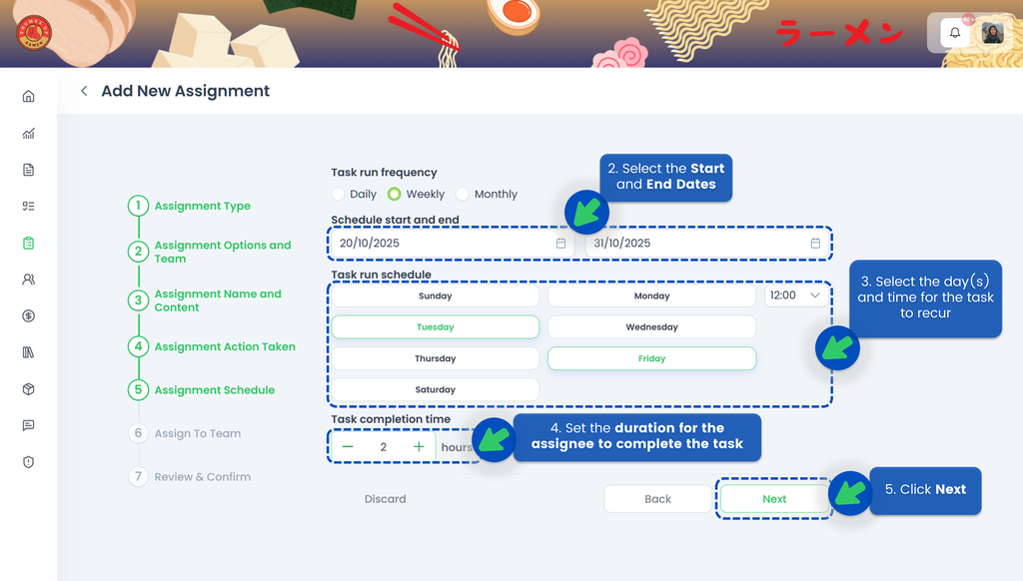Select the Monthly frequency radio button

coord(463,195)
